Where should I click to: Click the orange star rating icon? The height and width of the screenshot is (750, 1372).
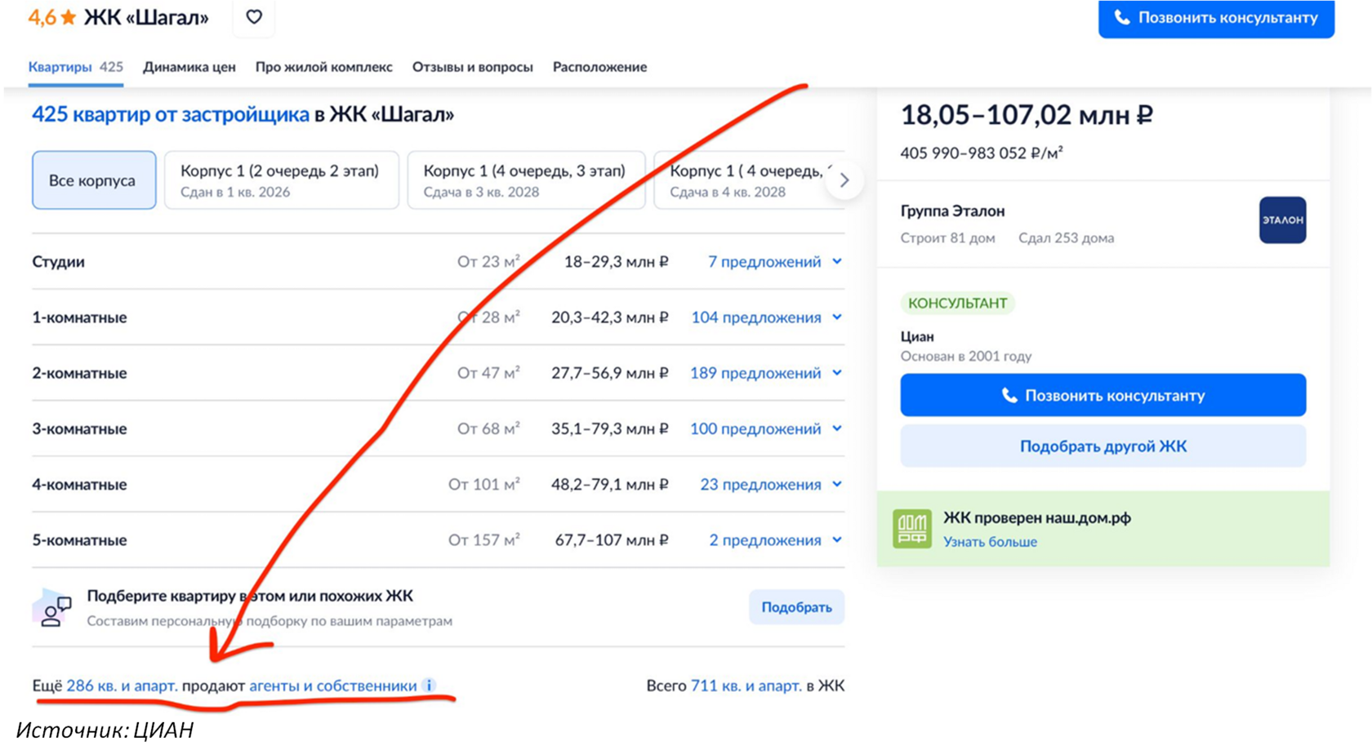pos(69,17)
